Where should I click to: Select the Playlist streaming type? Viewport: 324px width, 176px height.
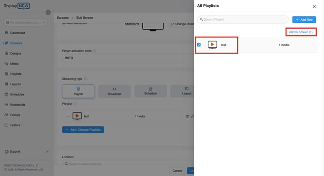(x=78, y=91)
